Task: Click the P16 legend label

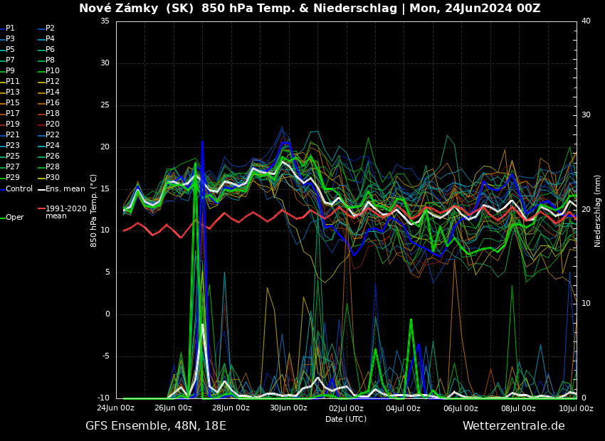Action: click(x=53, y=103)
